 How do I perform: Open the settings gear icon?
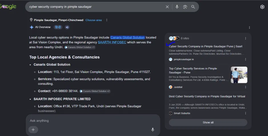[262, 7]
